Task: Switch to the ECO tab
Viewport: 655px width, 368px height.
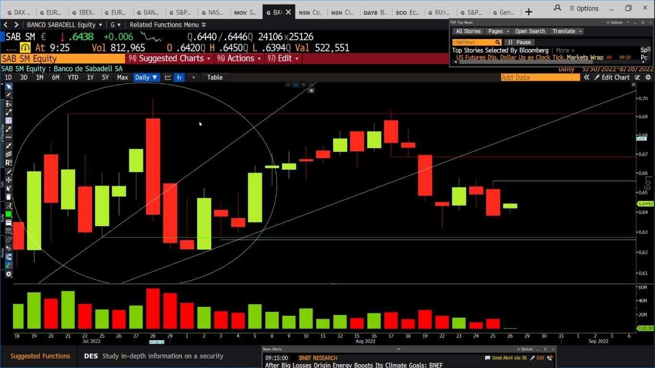Action: tap(408, 12)
